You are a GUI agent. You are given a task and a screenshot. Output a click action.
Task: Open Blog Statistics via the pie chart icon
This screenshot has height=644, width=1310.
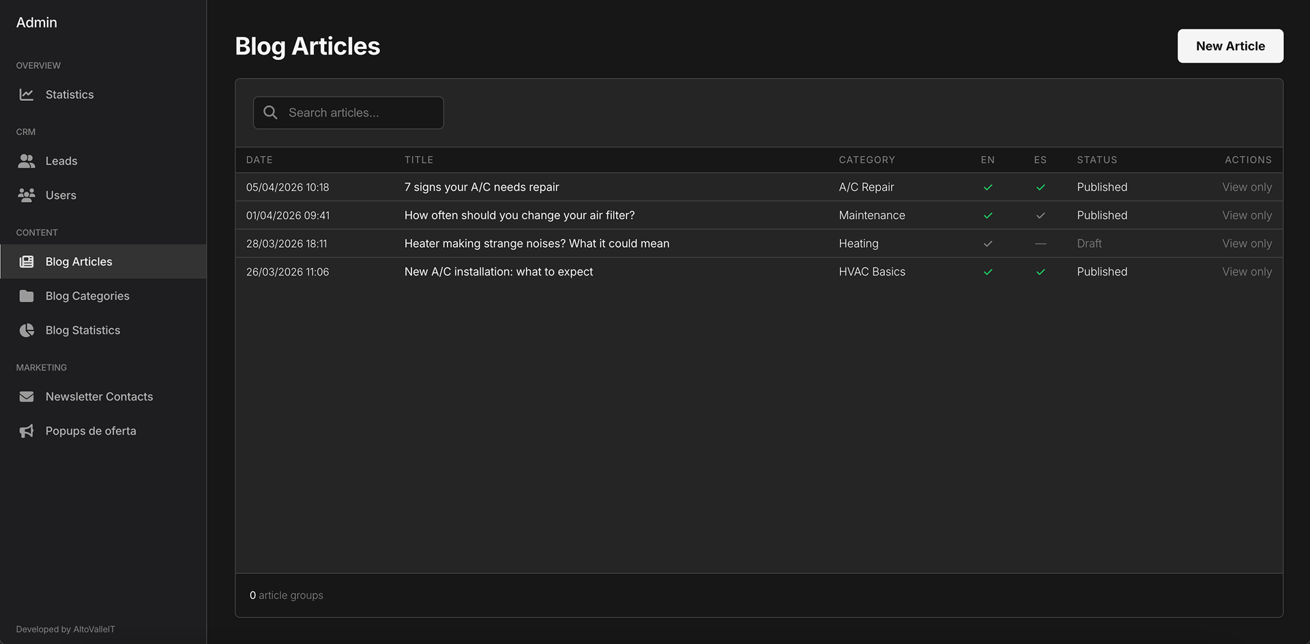(x=26, y=330)
